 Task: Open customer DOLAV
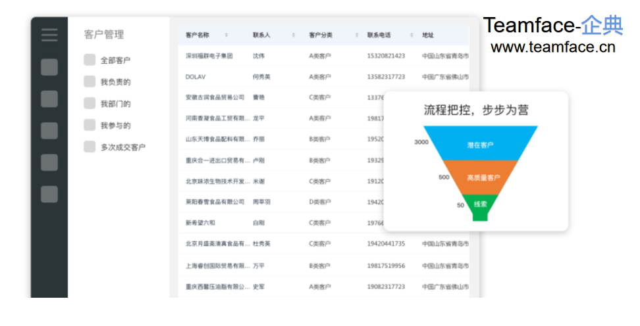tap(196, 77)
